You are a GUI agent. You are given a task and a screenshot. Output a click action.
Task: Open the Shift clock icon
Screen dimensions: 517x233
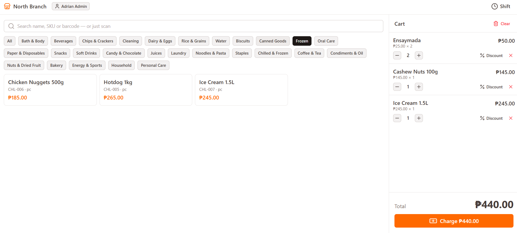[494, 6]
